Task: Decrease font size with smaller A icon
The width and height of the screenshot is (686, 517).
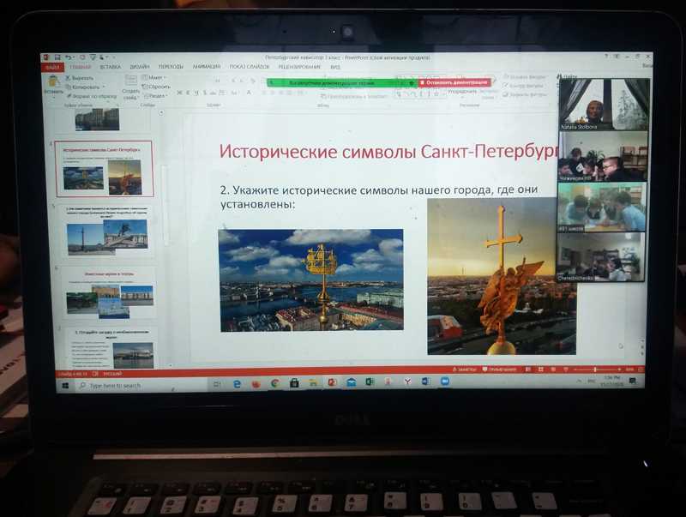Action: [242, 81]
